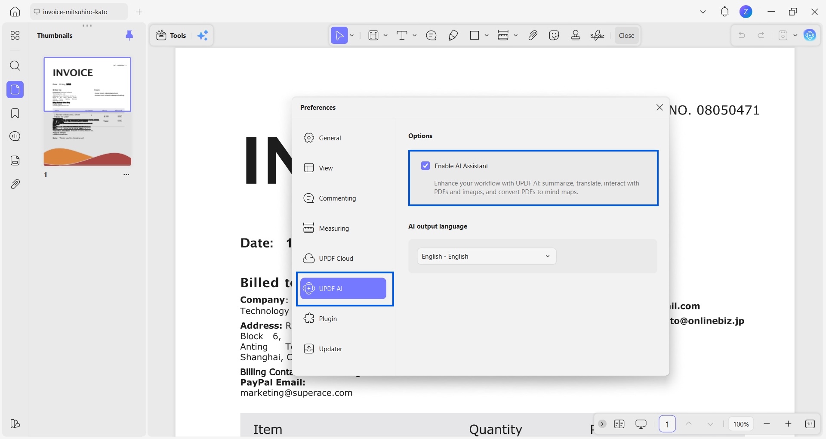Expand the measuring tool dropdown arrow

pyautogui.click(x=515, y=35)
